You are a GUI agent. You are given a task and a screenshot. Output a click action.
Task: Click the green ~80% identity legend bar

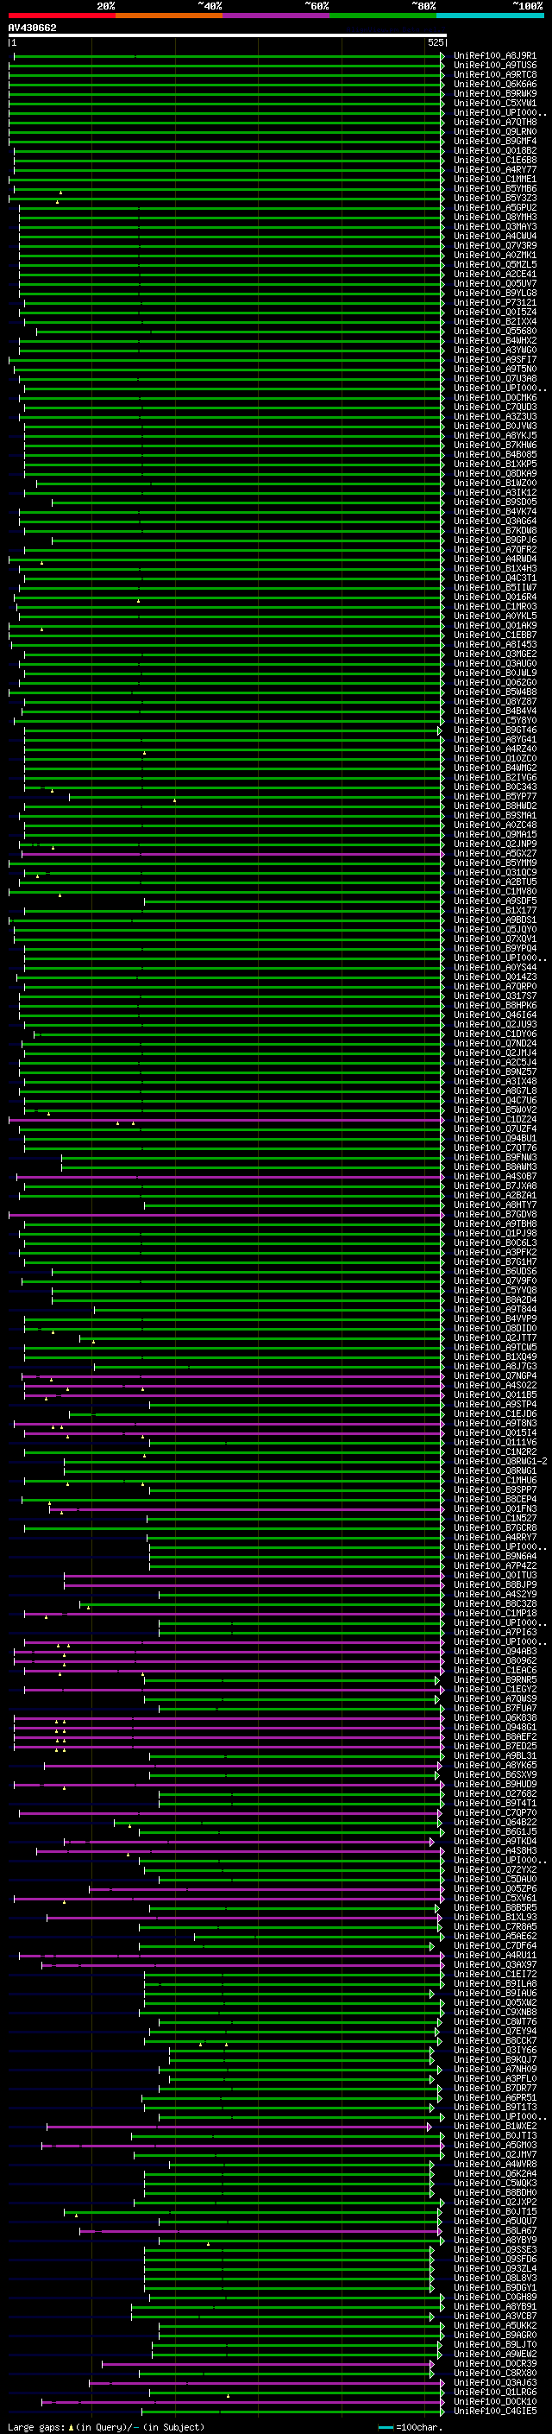point(383,16)
